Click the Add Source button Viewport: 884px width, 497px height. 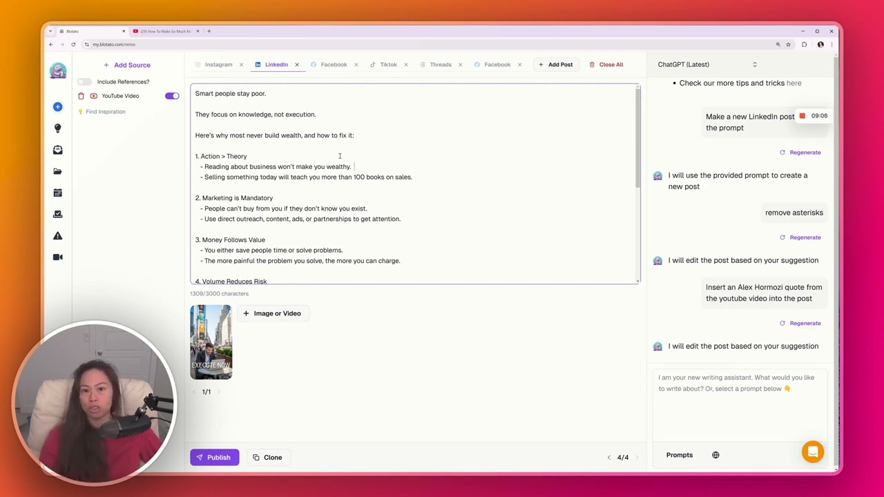(127, 65)
